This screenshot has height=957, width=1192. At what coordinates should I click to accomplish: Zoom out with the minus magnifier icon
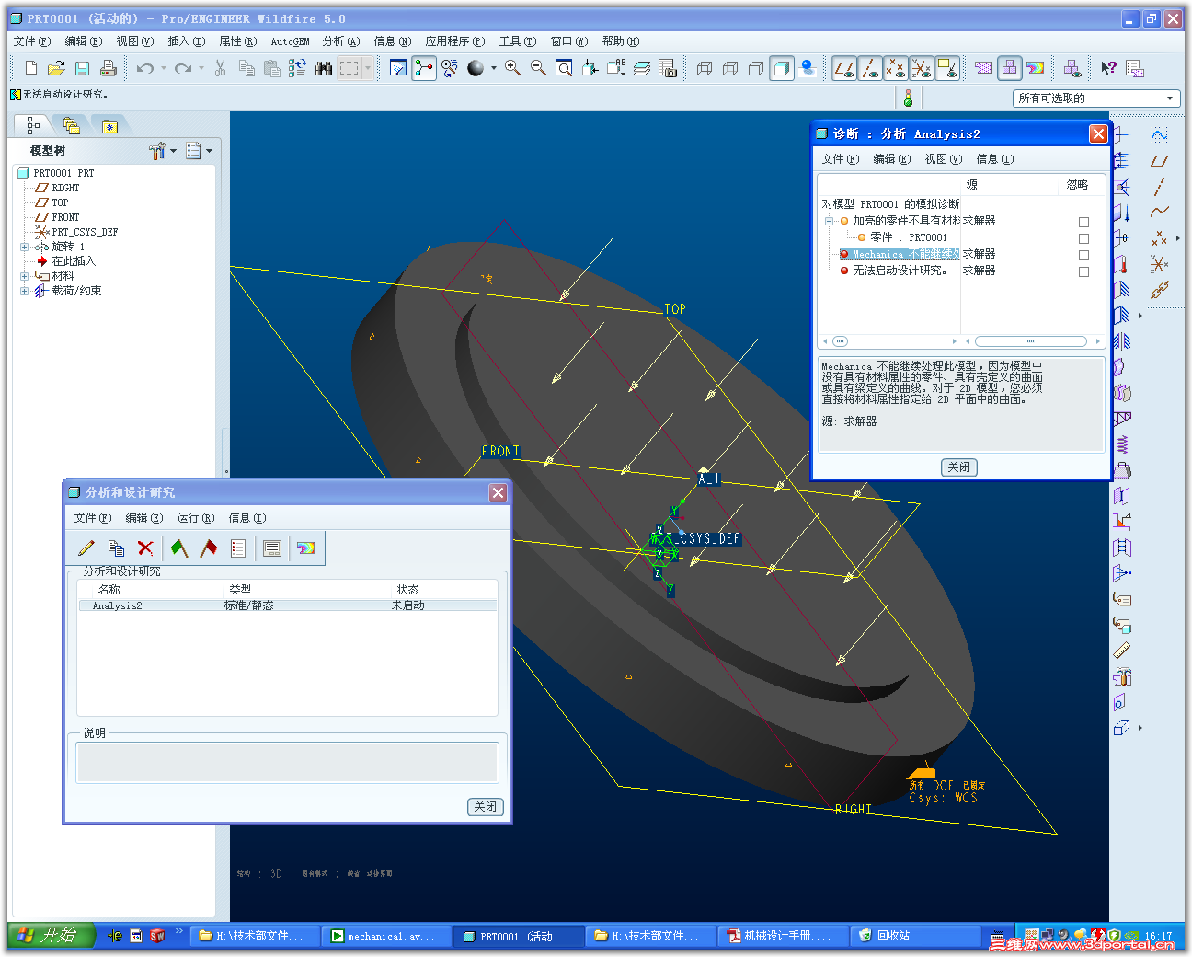coord(538,68)
